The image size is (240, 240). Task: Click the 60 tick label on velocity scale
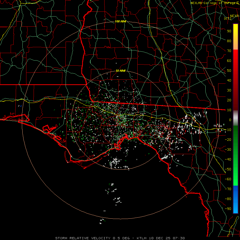(x=229, y=61)
